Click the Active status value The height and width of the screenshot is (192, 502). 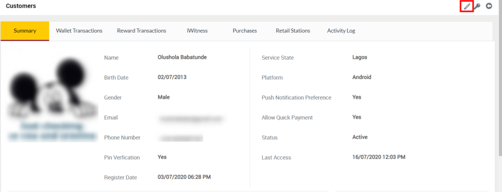coord(360,137)
